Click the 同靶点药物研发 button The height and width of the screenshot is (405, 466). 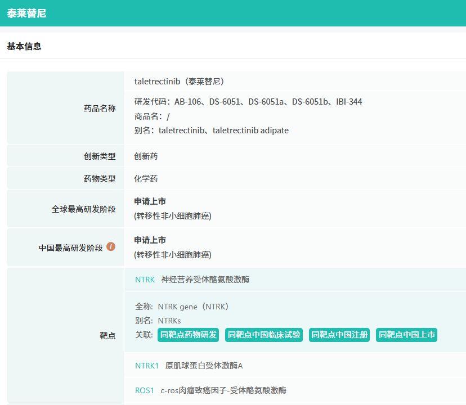point(188,335)
